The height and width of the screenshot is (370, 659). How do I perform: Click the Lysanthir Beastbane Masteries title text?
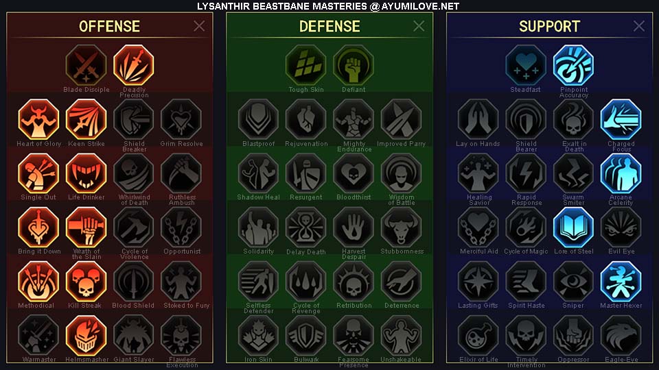coord(282,6)
